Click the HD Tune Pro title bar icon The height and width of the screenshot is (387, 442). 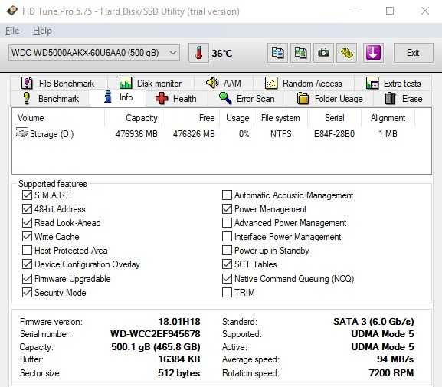pyautogui.click(x=12, y=11)
